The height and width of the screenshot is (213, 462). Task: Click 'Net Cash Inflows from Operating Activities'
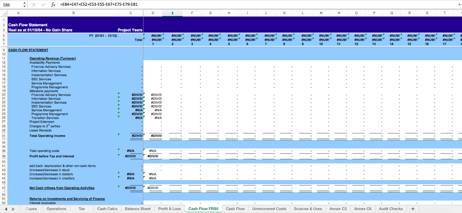pyautogui.click(x=62, y=188)
